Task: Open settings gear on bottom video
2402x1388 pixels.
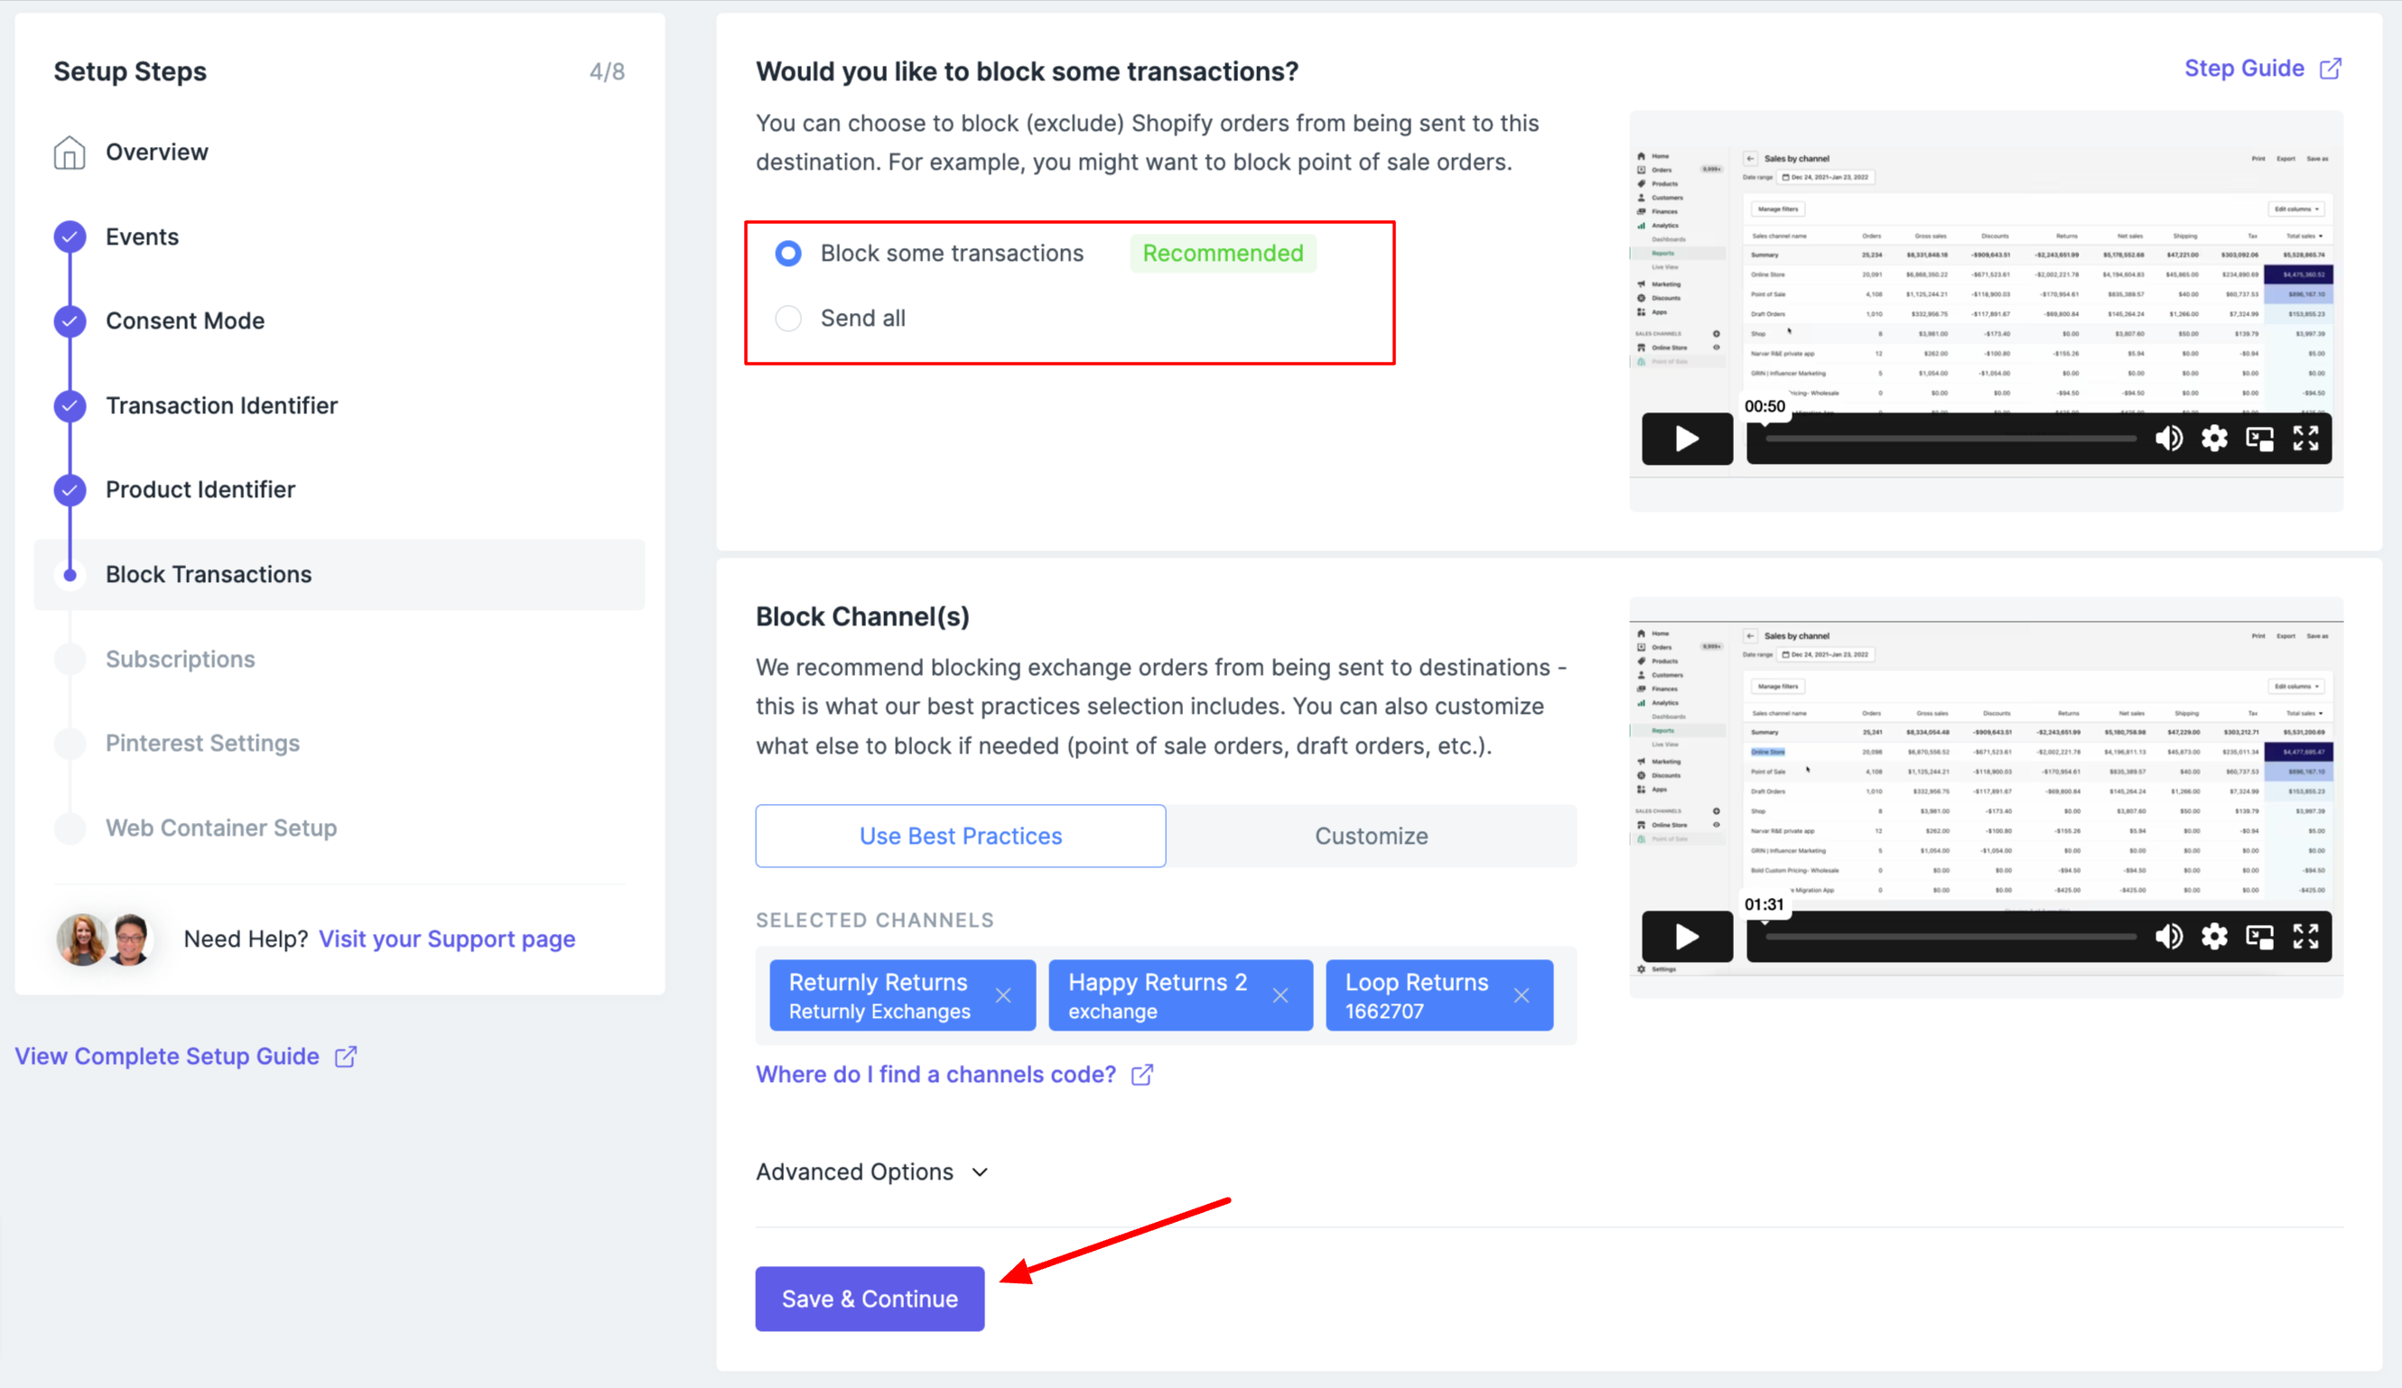Action: tap(2213, 937)
